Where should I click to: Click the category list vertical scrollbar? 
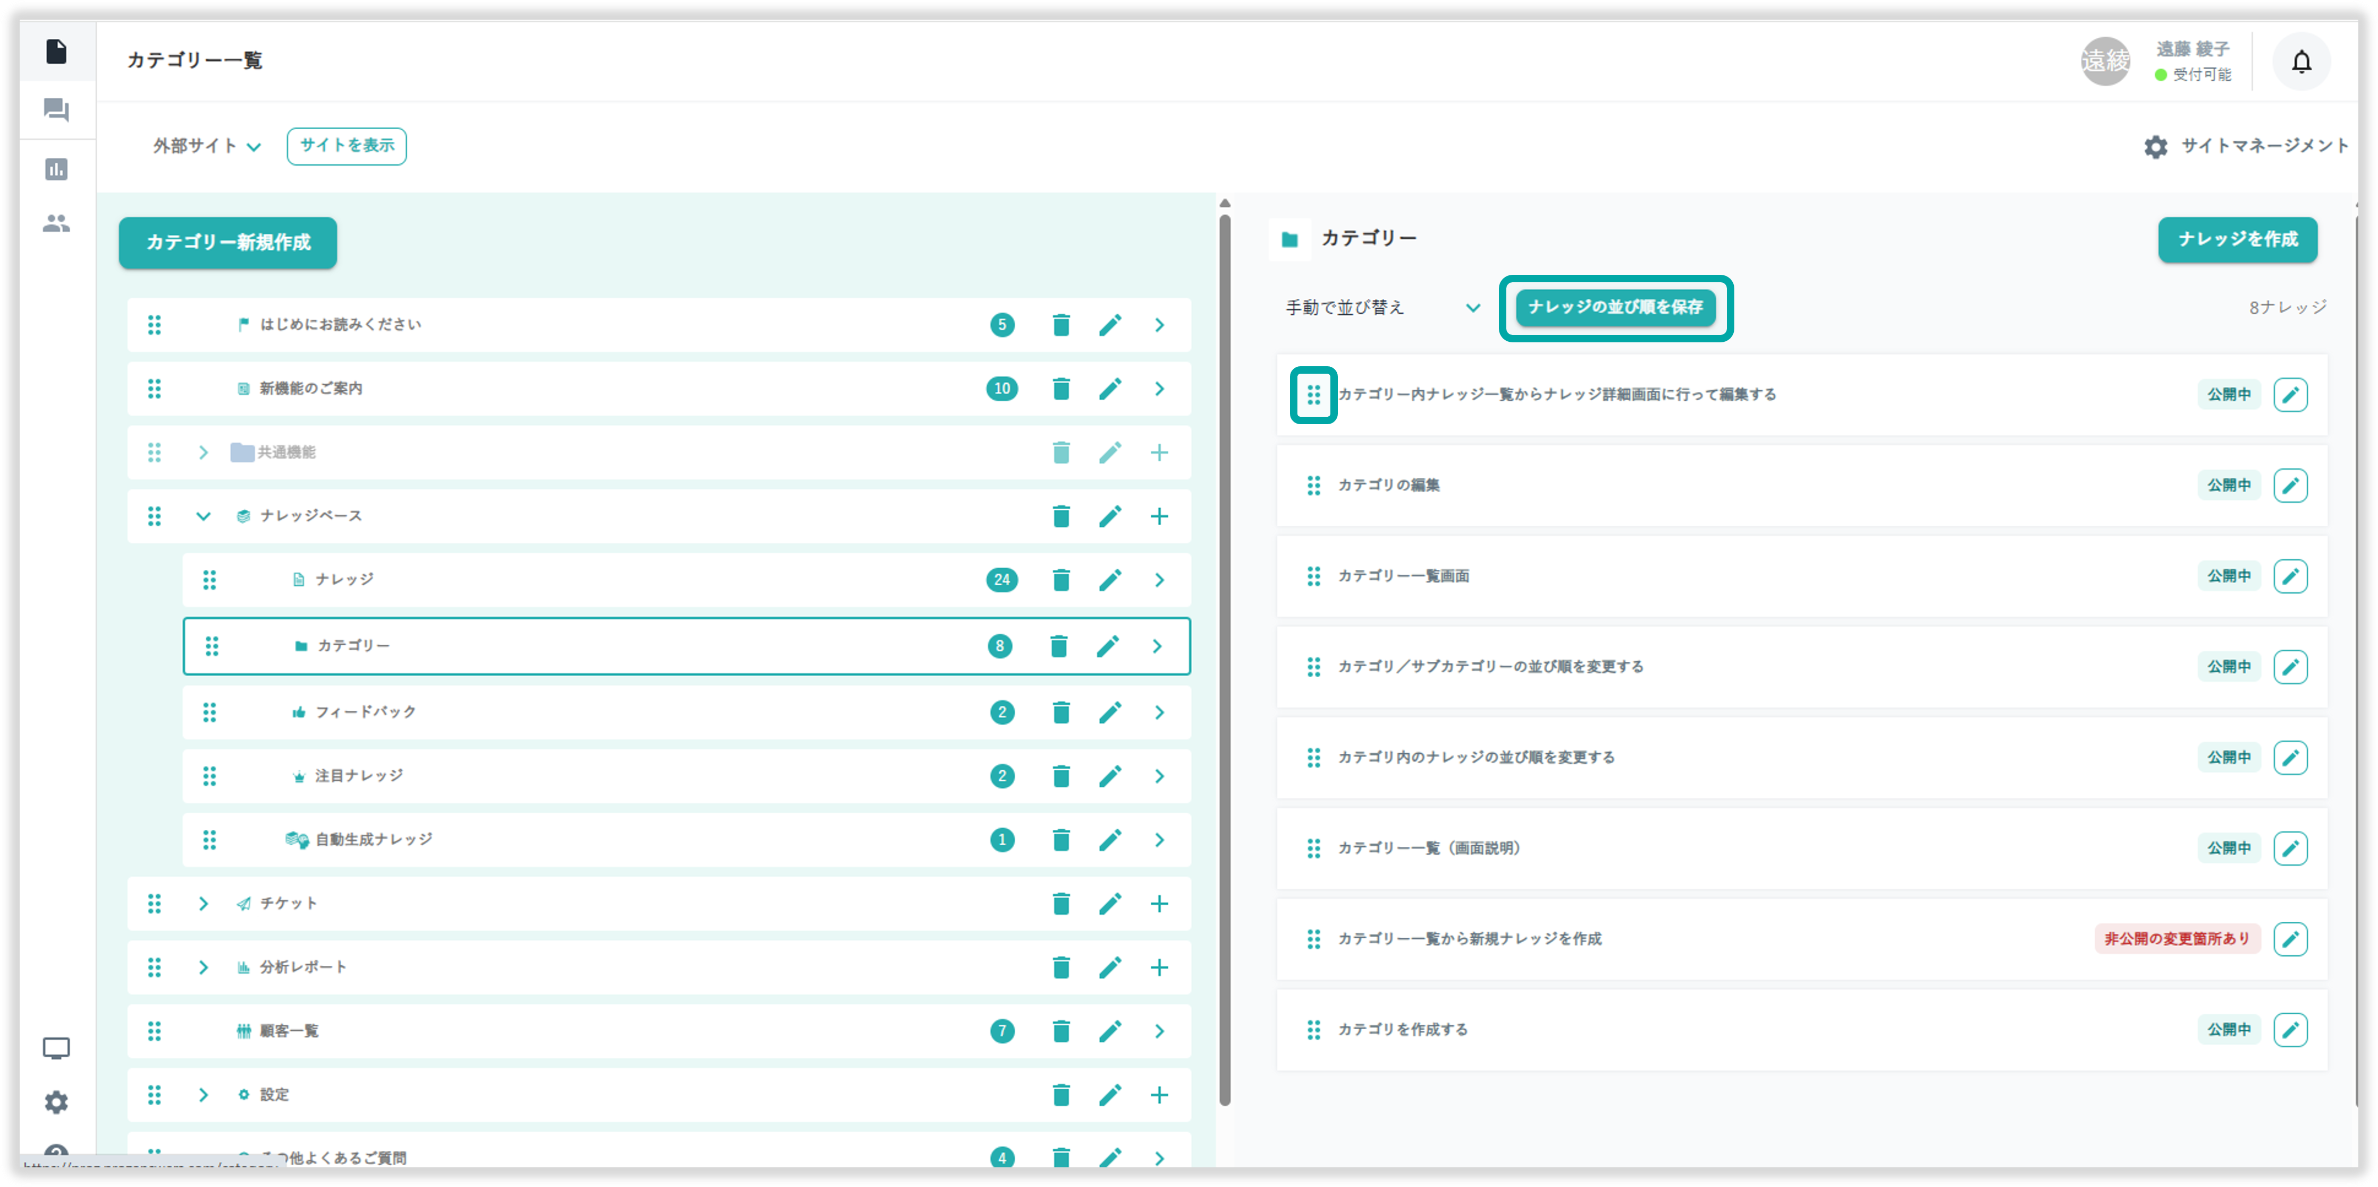1224,659
